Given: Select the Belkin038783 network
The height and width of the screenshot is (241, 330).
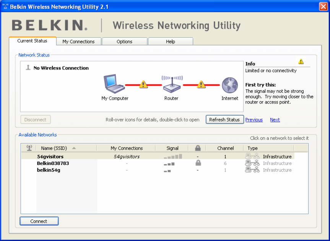Looking at the screenshot, I should 53,163.
